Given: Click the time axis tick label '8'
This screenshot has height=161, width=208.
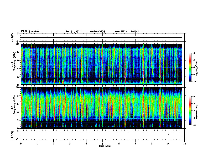Looking at the screenshot, I should coord(152,144).
